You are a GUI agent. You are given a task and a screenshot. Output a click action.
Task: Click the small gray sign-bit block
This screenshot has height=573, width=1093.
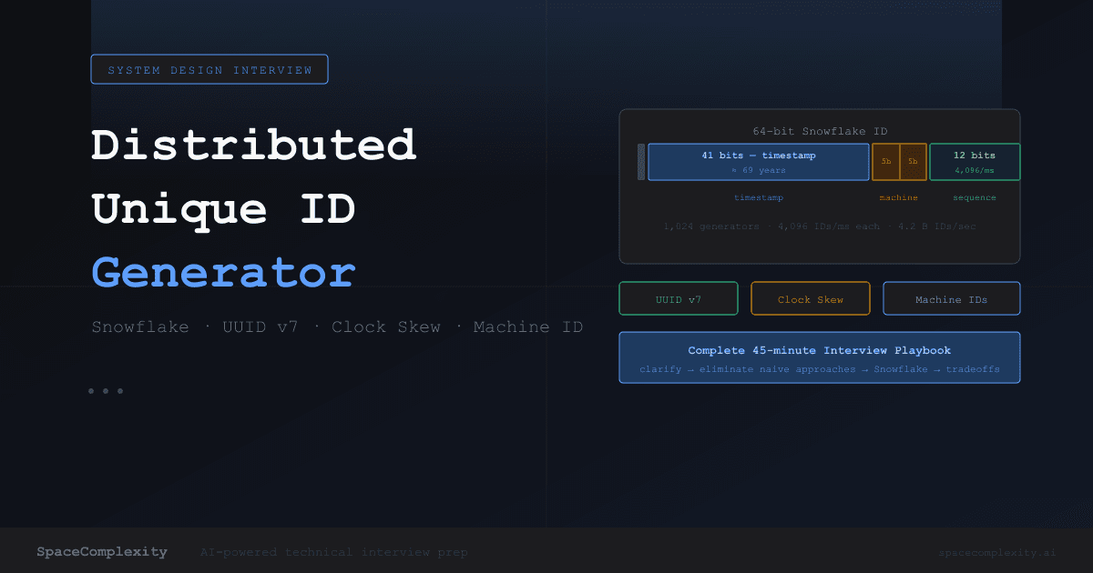tap(641, 162)
